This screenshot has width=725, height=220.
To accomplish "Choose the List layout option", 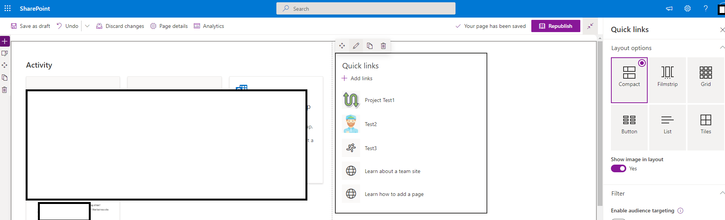I will pyautogui.click(x=668, y=128).
